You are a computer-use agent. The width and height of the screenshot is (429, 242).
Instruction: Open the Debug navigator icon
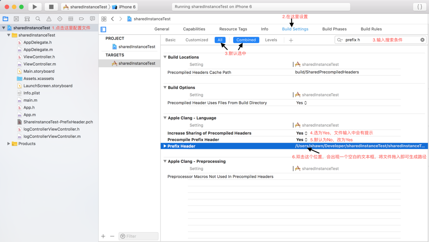(x=71, y=19)
